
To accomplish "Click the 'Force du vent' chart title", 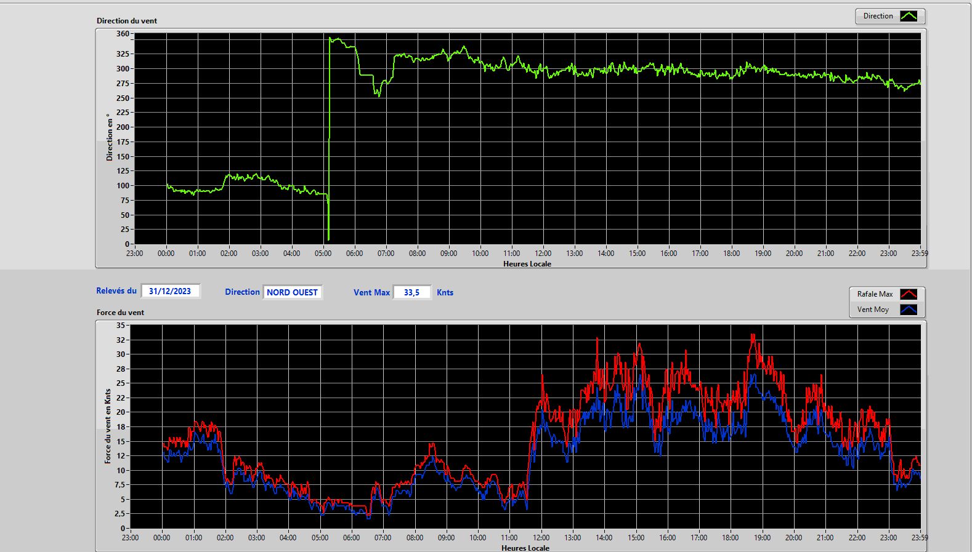I will tap(120, 313).
